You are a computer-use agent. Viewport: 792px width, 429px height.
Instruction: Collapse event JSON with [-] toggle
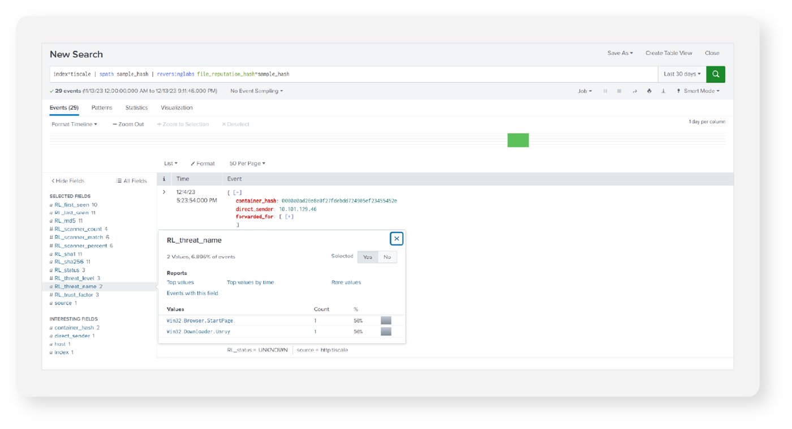(x=238, y=192)
